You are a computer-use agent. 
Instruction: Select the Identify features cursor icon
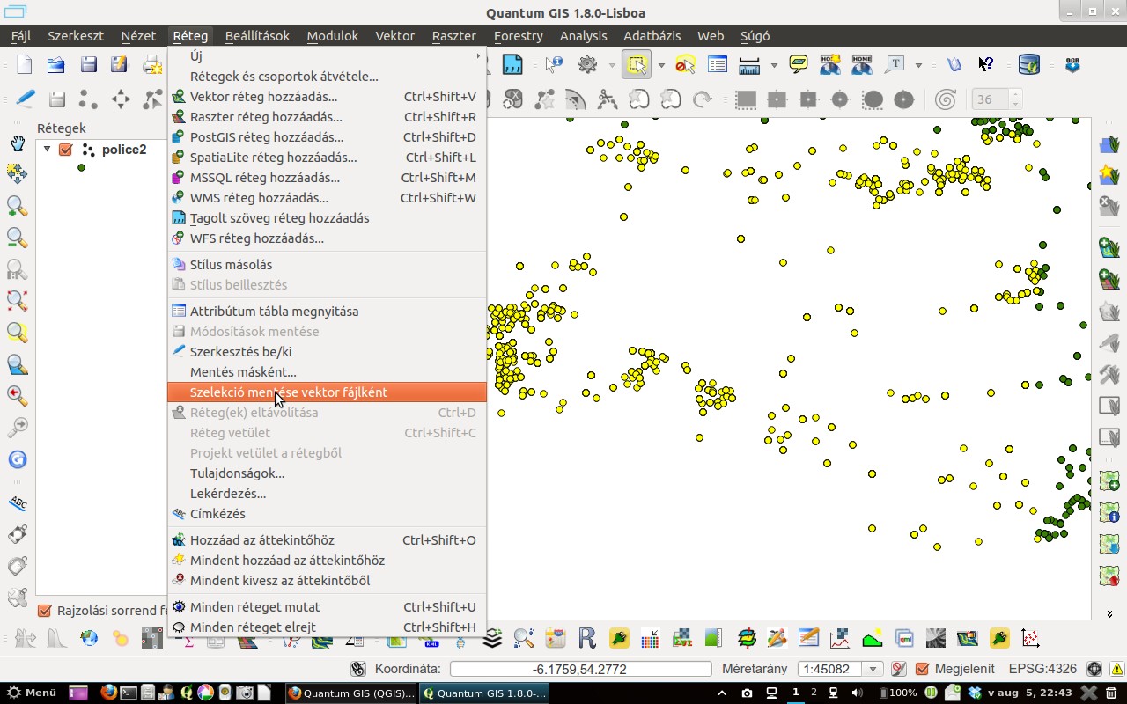tap(554, 64)
